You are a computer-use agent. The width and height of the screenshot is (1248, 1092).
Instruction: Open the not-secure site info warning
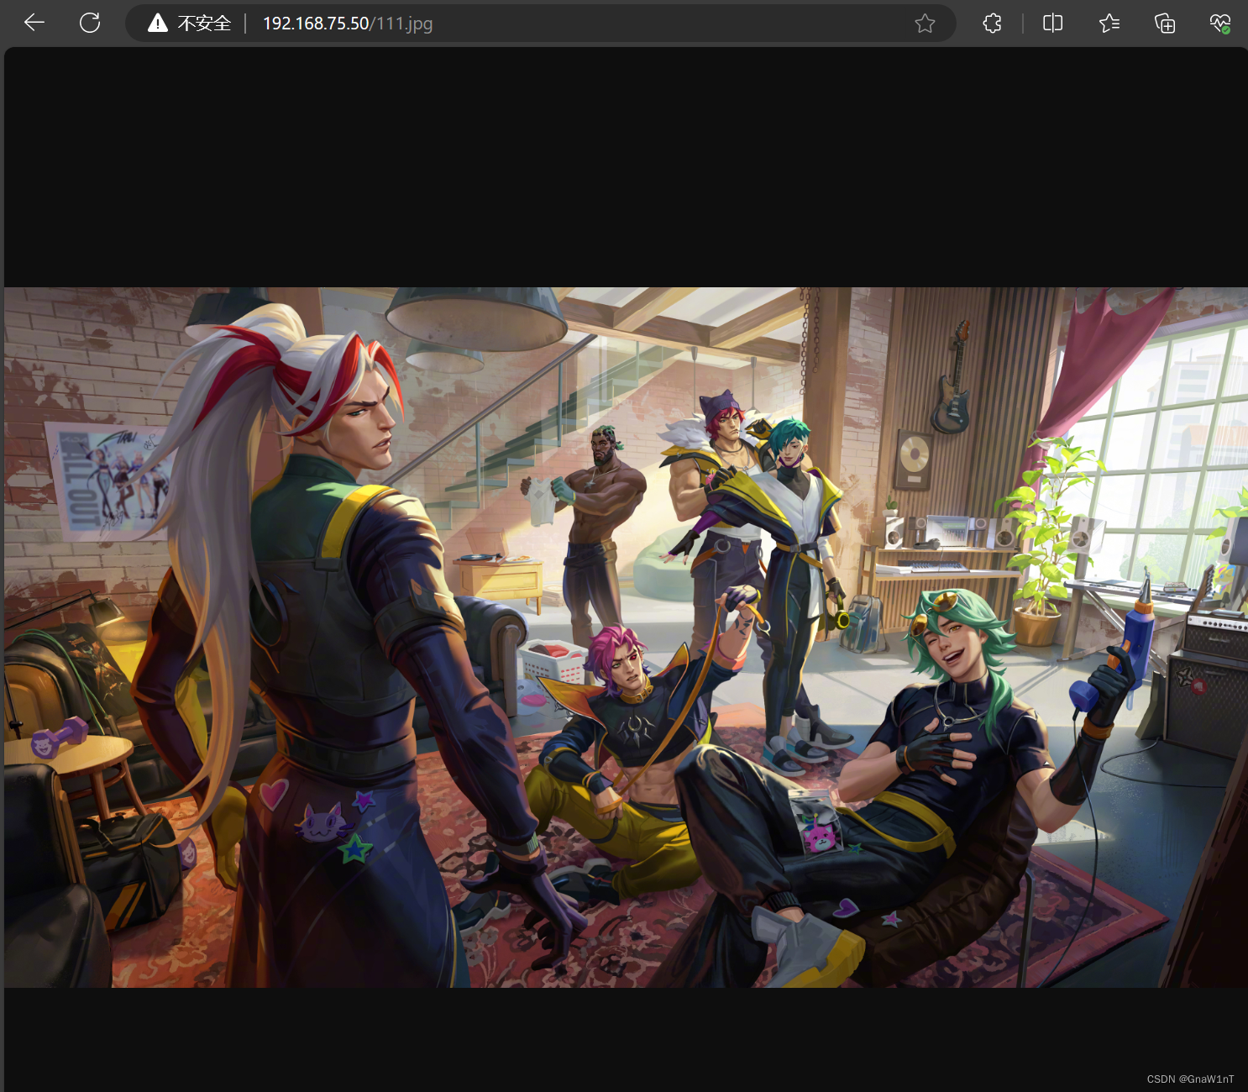(x=158, y=23)
